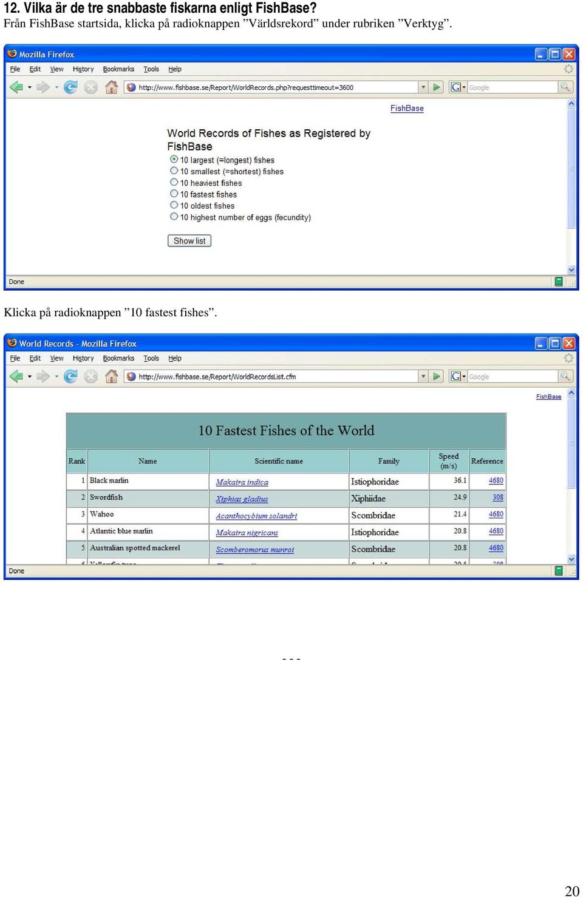Click speed value 36.1 in the table
This screenshot has width=583, height=897.
click(460, 480)
